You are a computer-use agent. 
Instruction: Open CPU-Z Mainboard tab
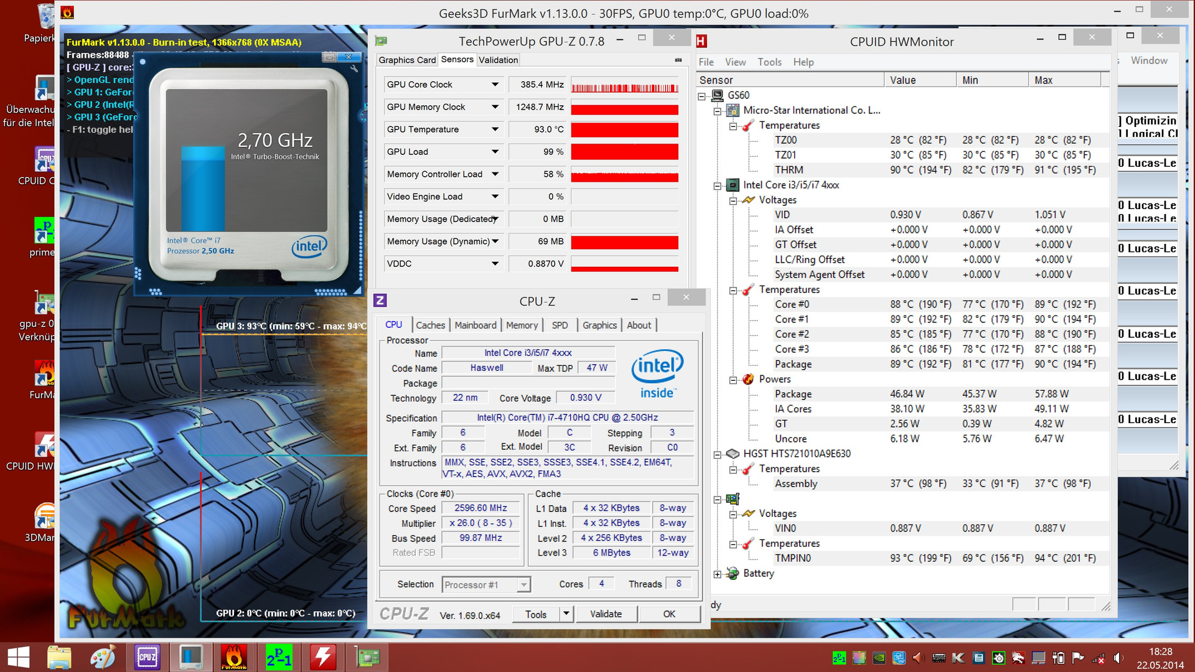[x=476, y=325]
